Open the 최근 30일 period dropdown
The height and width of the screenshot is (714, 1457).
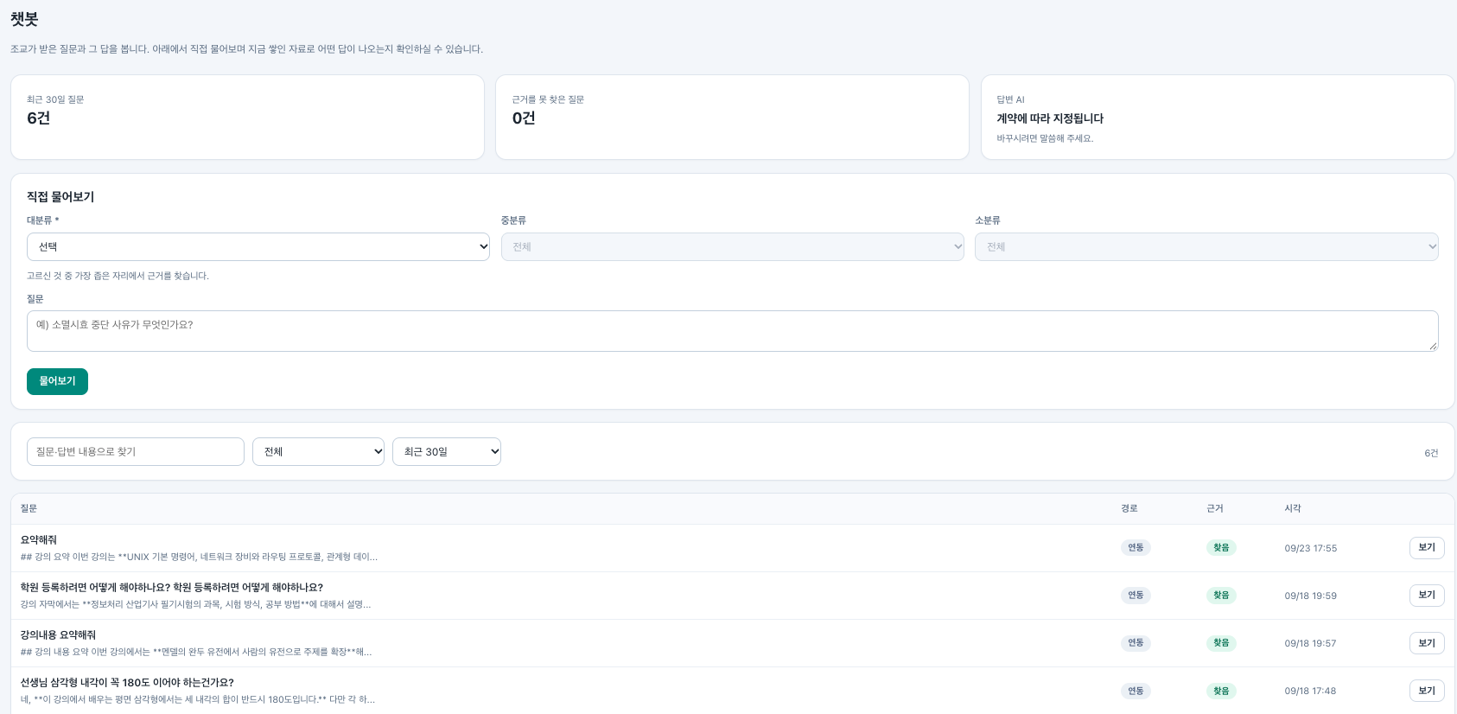point(447,451)
